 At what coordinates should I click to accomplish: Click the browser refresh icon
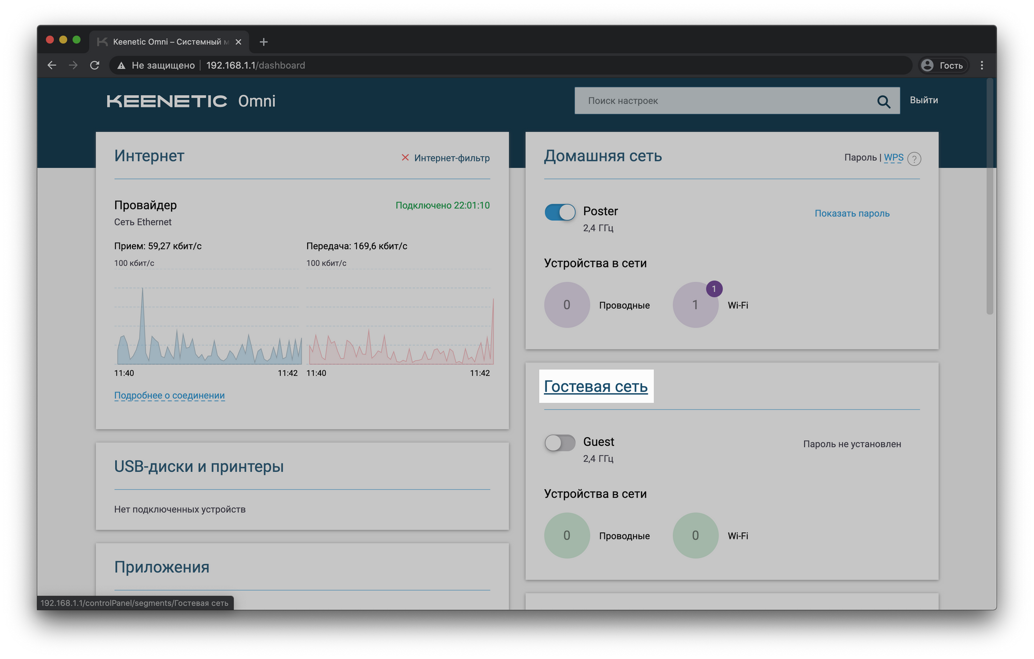95,65
